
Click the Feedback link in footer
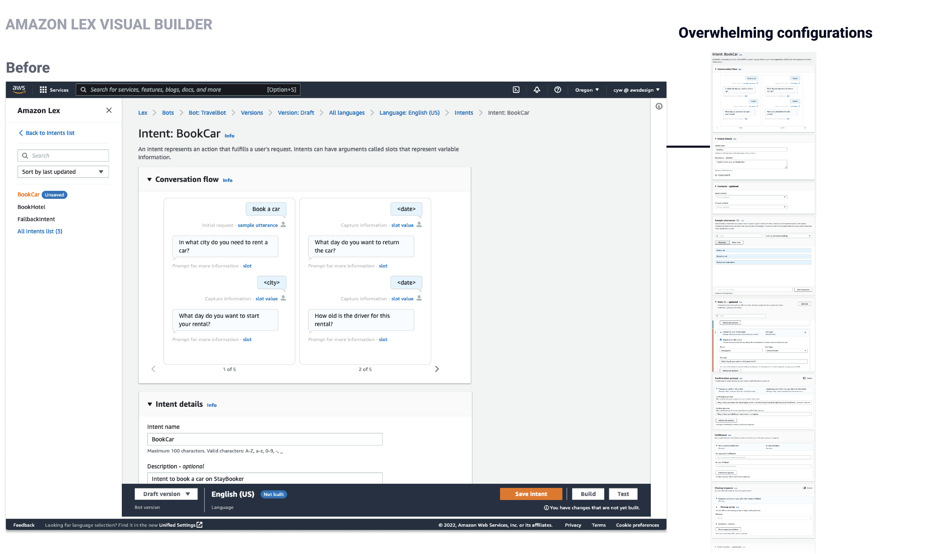(x=24, y=525)
